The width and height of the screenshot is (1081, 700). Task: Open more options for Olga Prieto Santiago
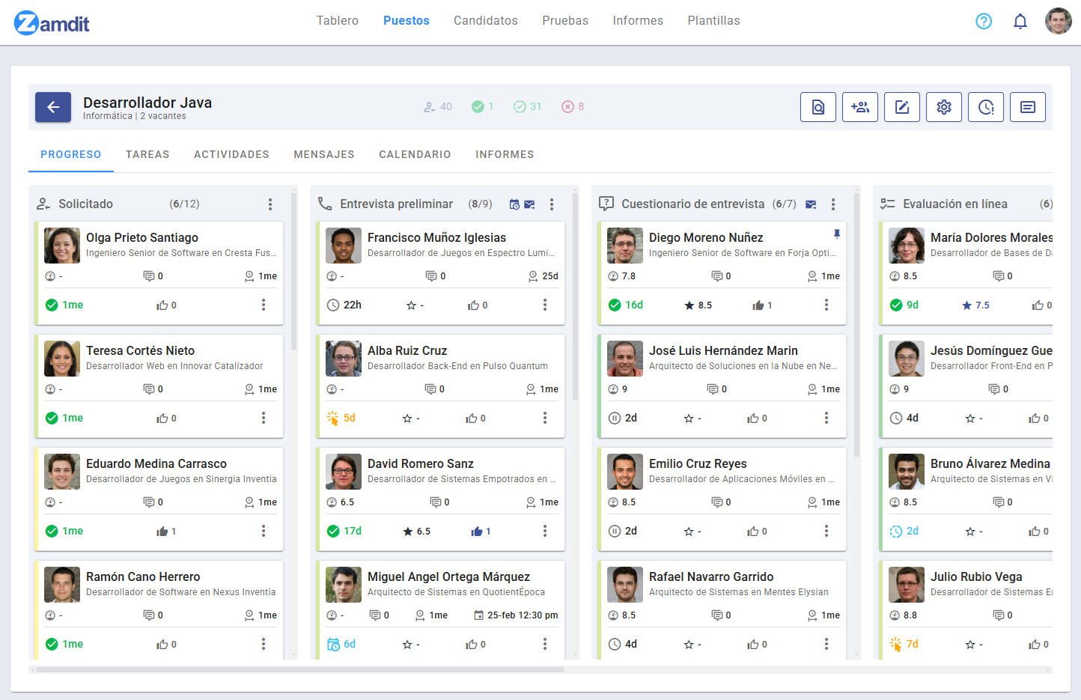tap(264, 305)
